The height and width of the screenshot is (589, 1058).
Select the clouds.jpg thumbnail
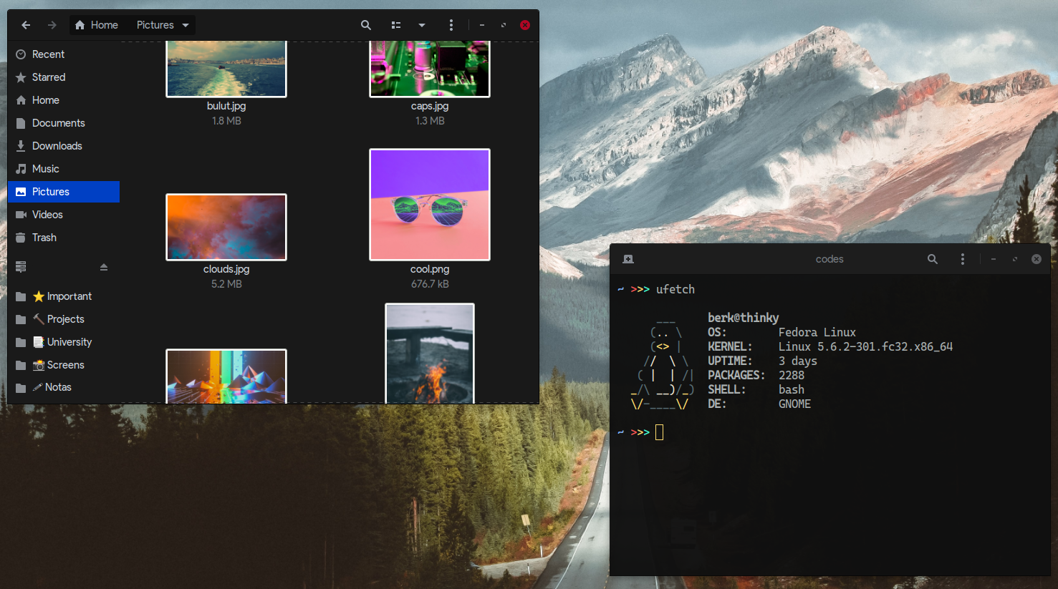click(226, 227)
